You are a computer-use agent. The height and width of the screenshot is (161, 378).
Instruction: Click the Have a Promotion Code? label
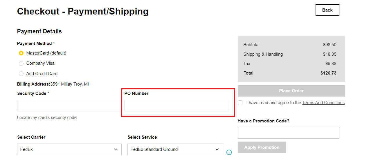coord(263,121)
